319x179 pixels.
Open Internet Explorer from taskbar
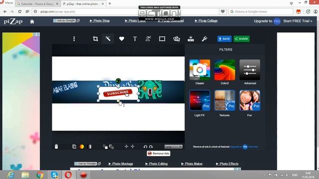10,175
